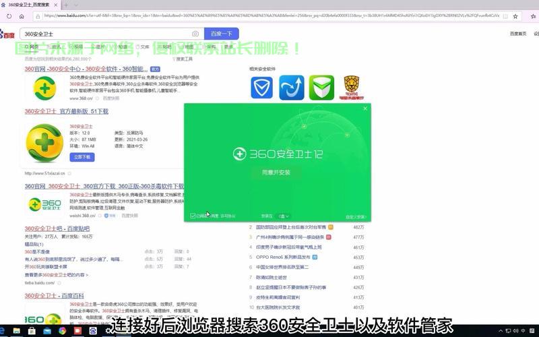Viewport: 539px width, 337px height.
Task: Open Chrome browser from taskbar
Action: 62,331
